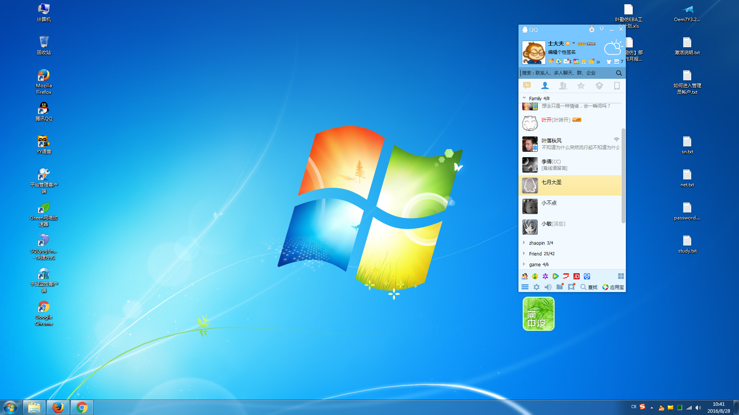Open 应用宝 app store button in QQ
This screenshot has width=739, height=415.
613,287
